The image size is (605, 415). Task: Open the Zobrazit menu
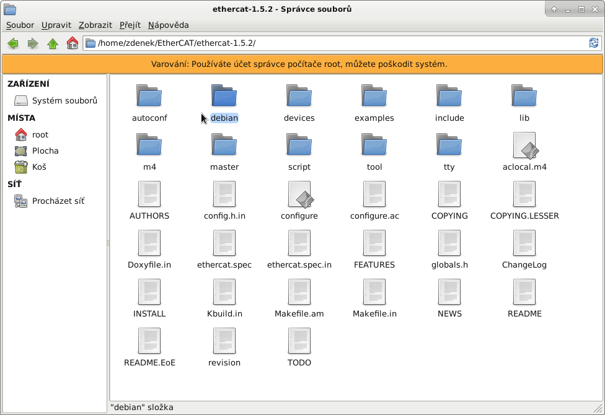[95, 25]
